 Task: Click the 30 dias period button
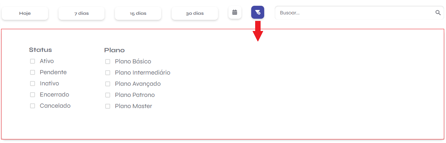pyautogui.click(x=195, y=13)
